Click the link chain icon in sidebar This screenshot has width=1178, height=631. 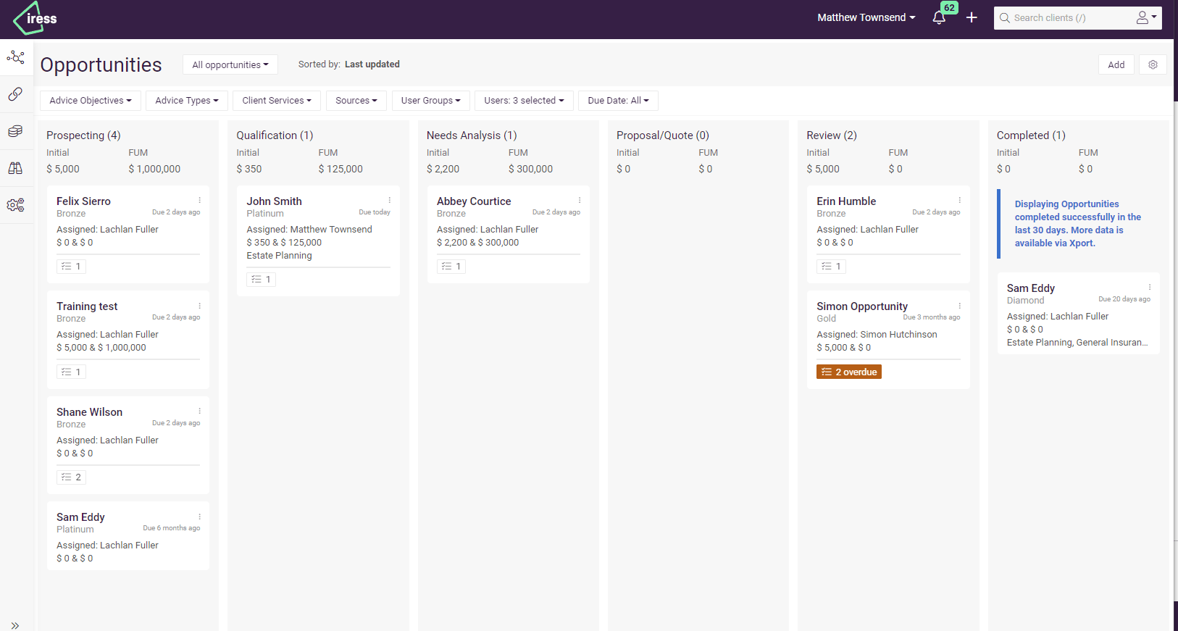[16, 94]
